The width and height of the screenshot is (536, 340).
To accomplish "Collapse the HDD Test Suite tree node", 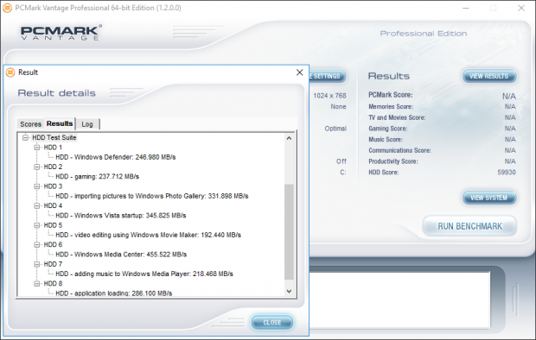I will tap(25, 137).
